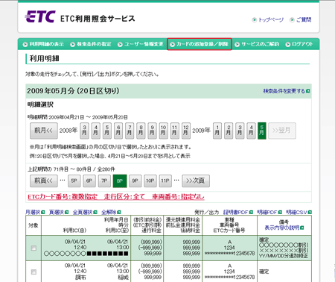Click ログアウト in navigation bar
Screen dimensions: 335x282
pos(299,44)
